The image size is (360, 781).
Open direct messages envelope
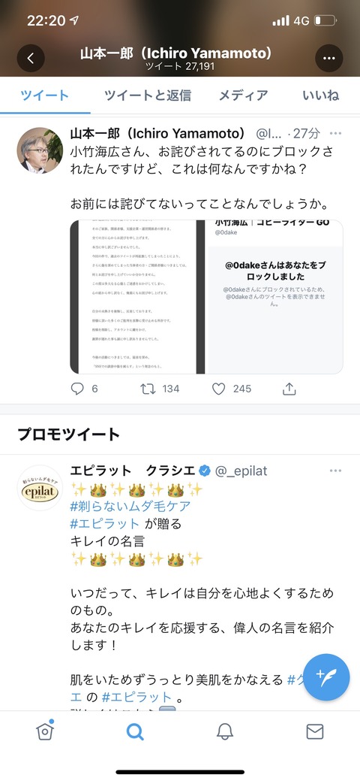point(315,731)
